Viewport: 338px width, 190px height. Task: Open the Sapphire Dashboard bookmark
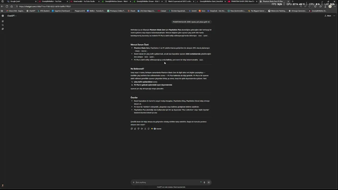61,11
